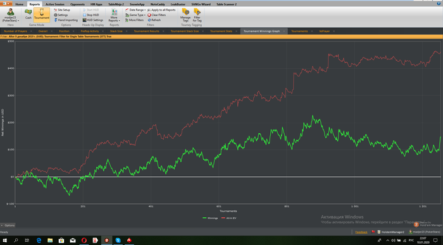Refresh the report
The image size is (443, 245).
pyautogui.click(x=154, y=20)
